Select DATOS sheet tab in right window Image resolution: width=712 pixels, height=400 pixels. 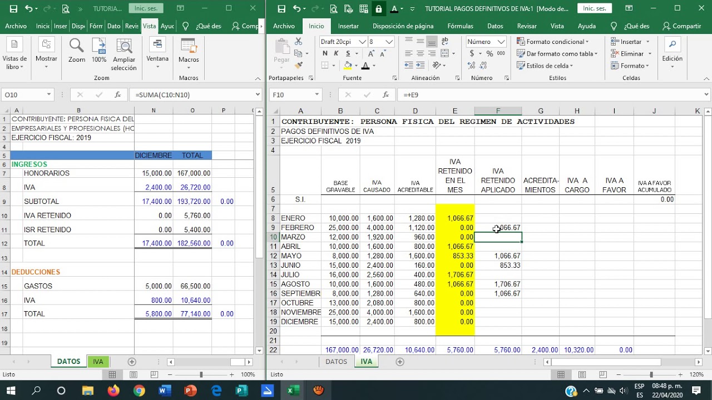(x=336, y=362)
